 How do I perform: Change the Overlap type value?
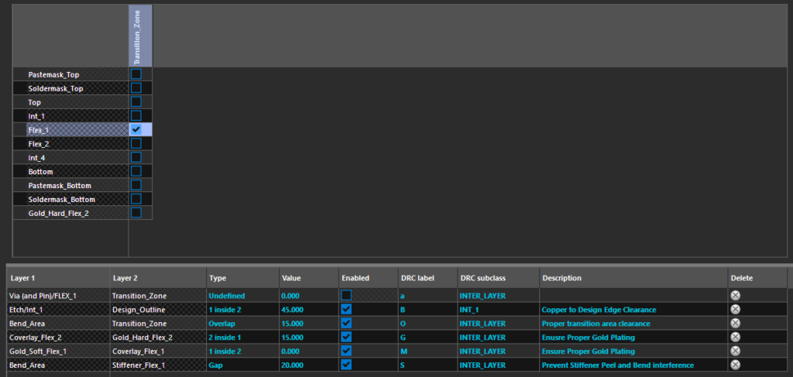pos(242,324)
